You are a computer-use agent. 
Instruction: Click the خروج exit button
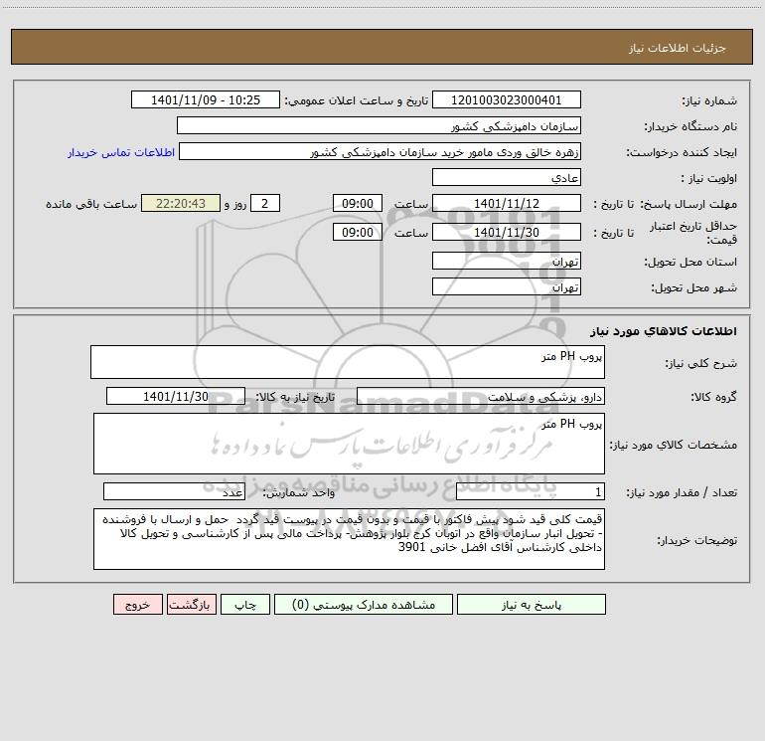click(x=137, y=605)
